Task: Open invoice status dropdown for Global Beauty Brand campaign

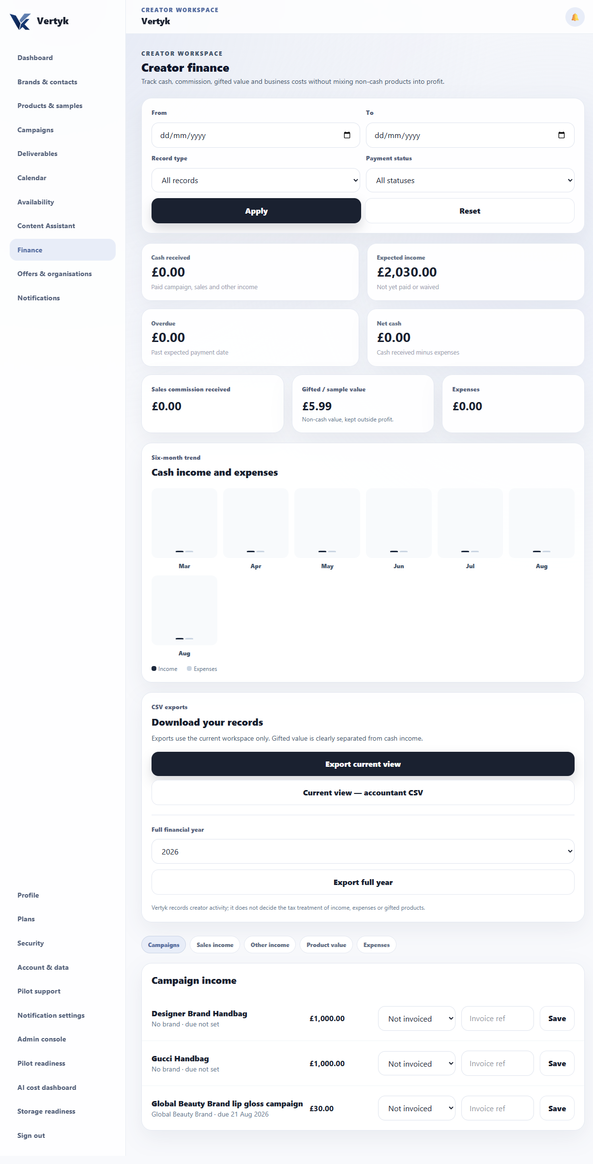Action: click(416, 1108)
